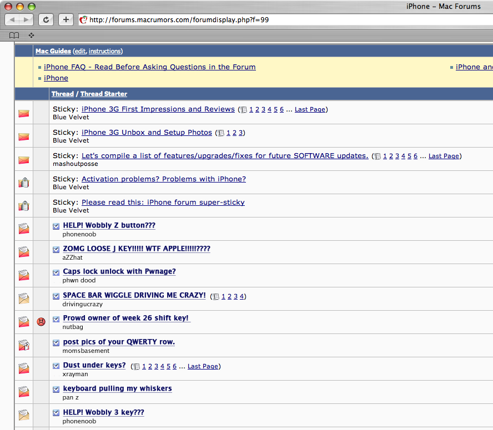Screen dimensions: 493x430
Task: Click thread status icon for Wobbly Z button
Action: click(23, 229)
